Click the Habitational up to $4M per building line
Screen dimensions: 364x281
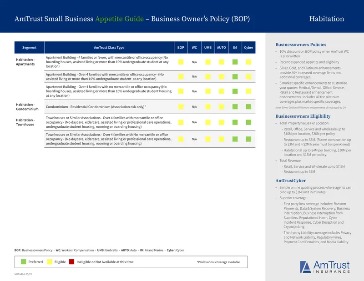point(316,152)
